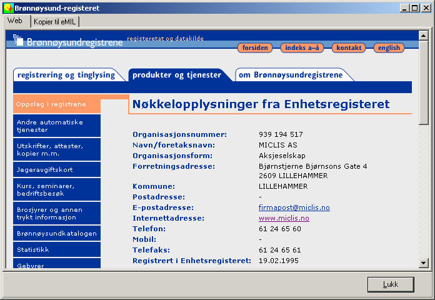Click the Lukk button
435x300 pixels.
click(x=391, y=284)
